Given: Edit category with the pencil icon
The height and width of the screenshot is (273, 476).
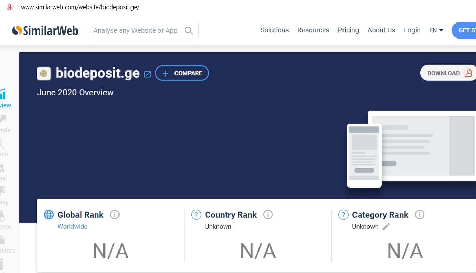Looking at the screenshot, I should [386, 226].
